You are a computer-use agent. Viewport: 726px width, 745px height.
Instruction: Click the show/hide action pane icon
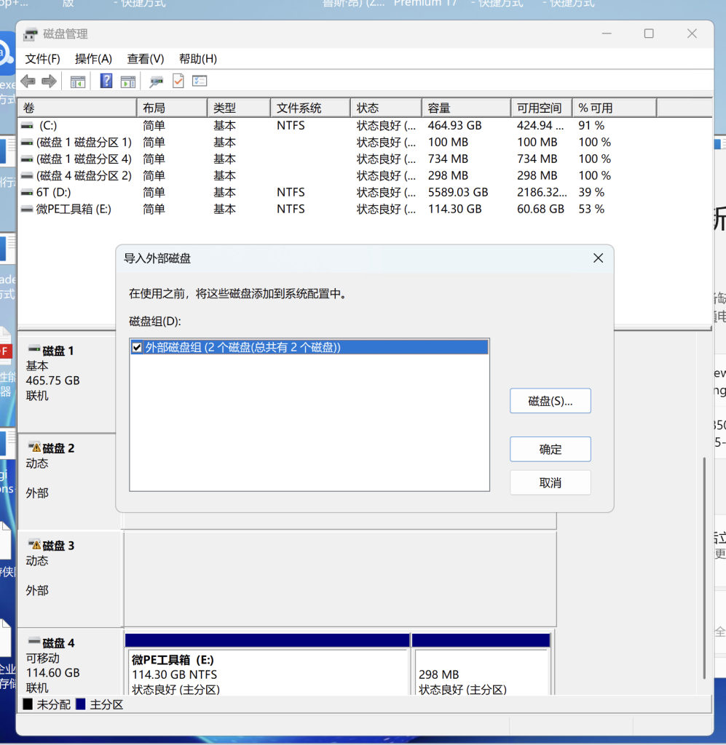click(128, 81)
